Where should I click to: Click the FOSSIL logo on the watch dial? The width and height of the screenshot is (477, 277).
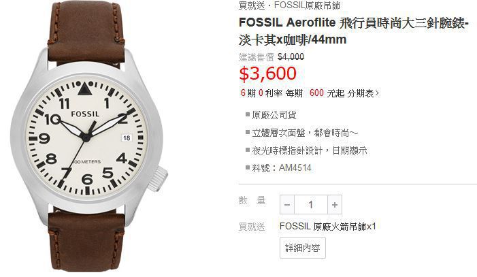pyautogui.click(x=85, y=114)
